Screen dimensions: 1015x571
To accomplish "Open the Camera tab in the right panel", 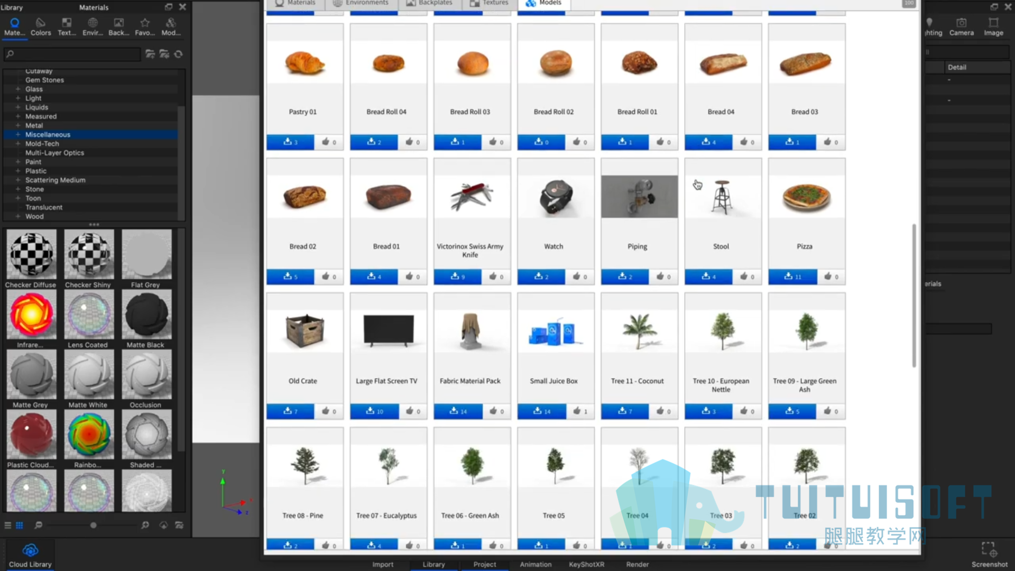I will click(x=961, y=26).
